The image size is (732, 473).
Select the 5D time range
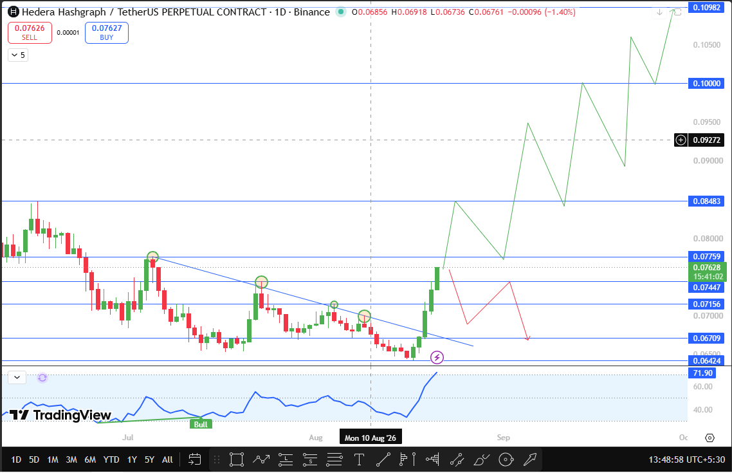tap(34, 459)
